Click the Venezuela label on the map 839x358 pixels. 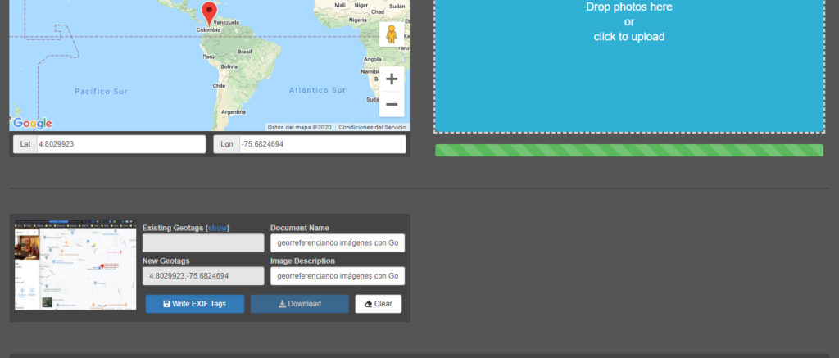coord(226,23)
